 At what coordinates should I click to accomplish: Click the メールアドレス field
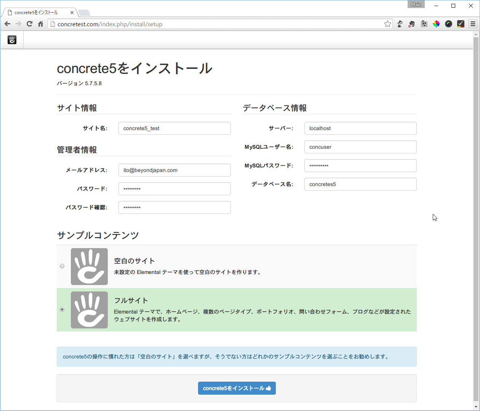174,170
